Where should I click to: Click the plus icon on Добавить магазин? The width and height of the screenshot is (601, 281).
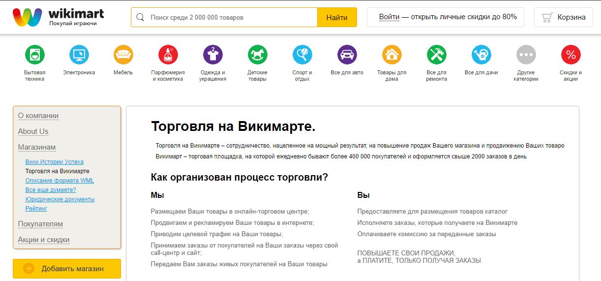click(x=29, y=269)
